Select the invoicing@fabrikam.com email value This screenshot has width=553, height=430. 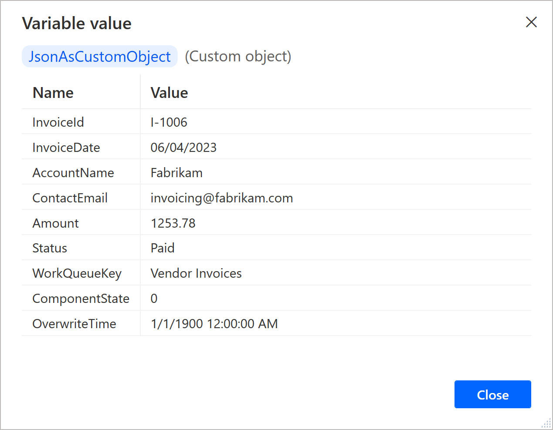pyautogui.click(x=222, y=198)
